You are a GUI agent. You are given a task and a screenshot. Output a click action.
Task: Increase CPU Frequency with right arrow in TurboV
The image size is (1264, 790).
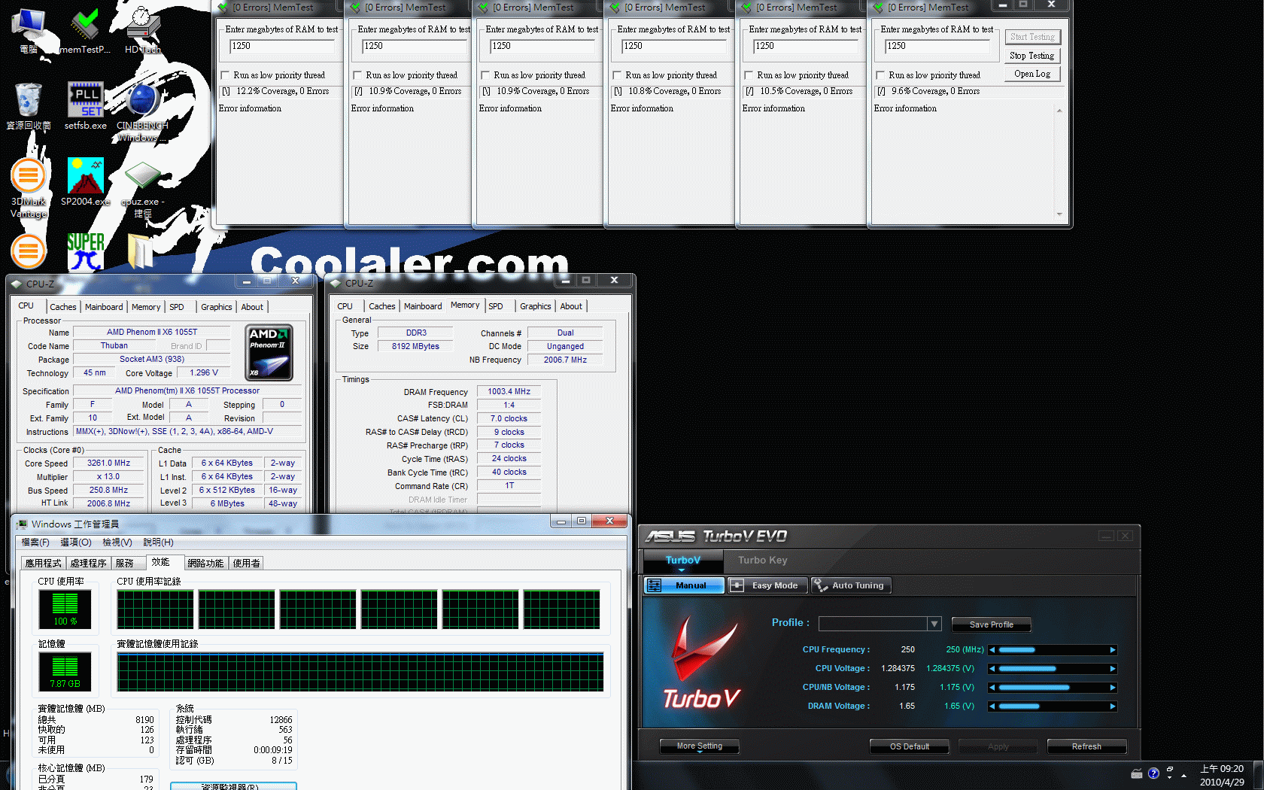point(1112,650)
